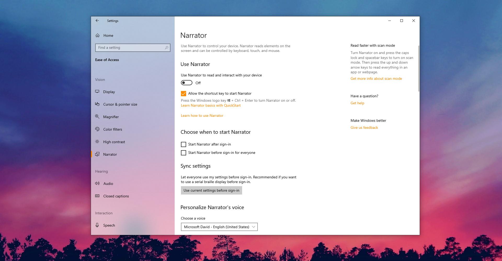Open Learn how to use Narrator link
502x261 pixels.
point(202,116)
